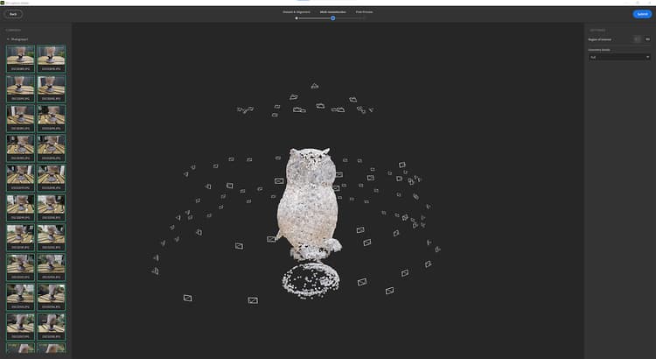Open the Post Process step

(x=364, y=12)
